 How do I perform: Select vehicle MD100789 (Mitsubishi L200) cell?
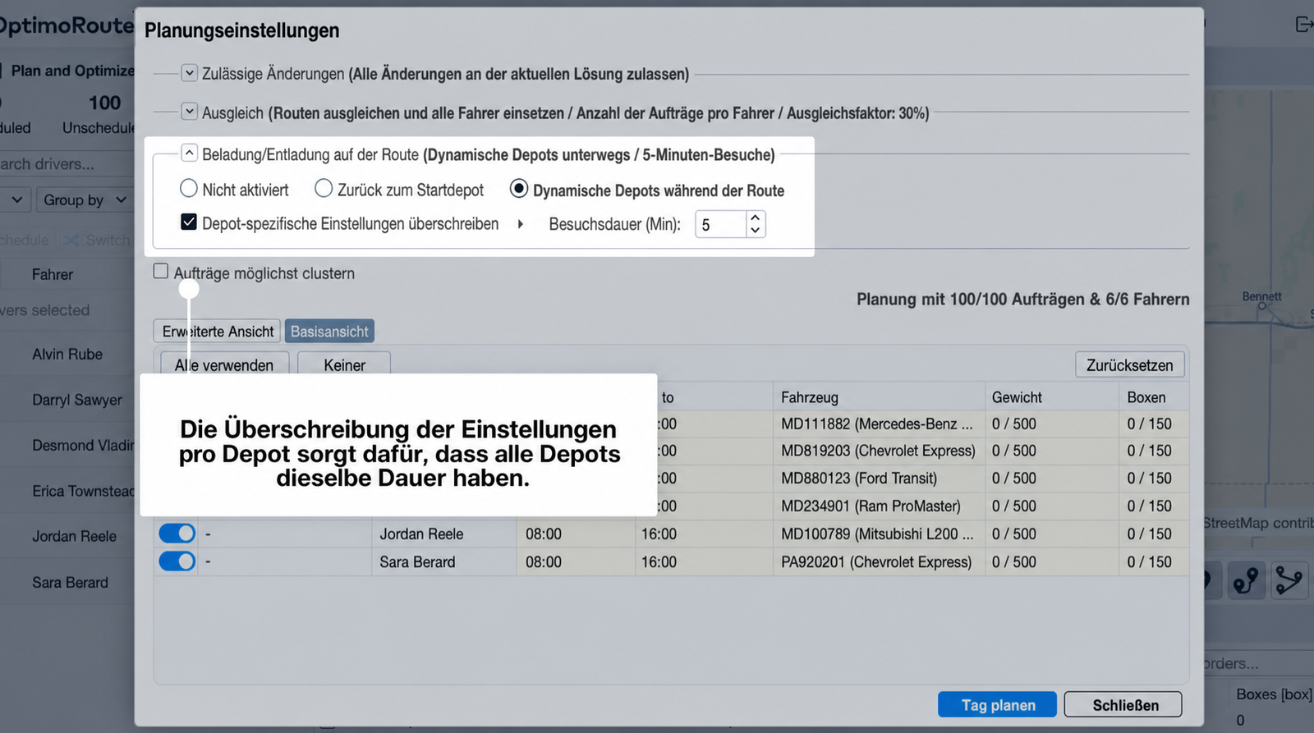tap(879, 534)
